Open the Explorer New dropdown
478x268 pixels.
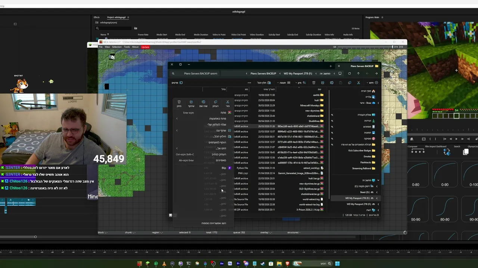[373, 83]
